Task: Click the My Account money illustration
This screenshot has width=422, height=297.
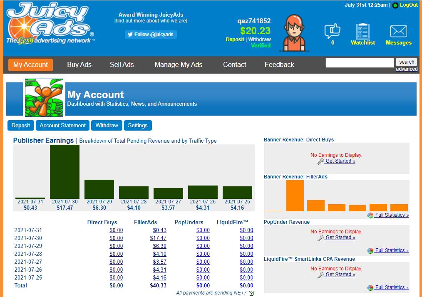Action: (x=44, y=98)
